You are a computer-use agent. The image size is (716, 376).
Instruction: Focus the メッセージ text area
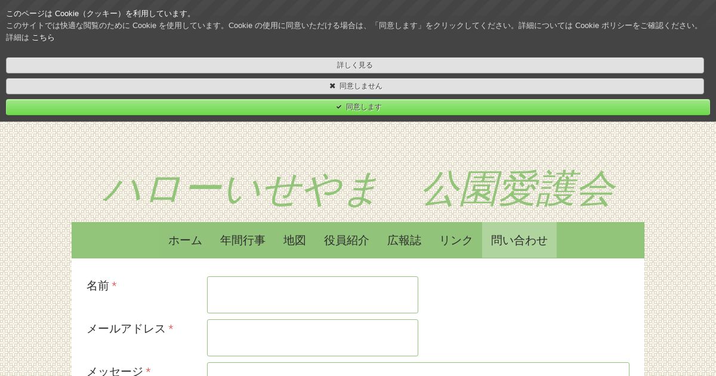pos(418,369)
